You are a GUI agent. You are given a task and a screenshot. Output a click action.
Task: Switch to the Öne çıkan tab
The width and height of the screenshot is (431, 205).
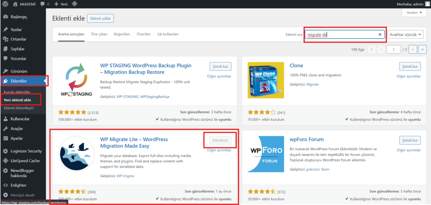click(99, 34)
